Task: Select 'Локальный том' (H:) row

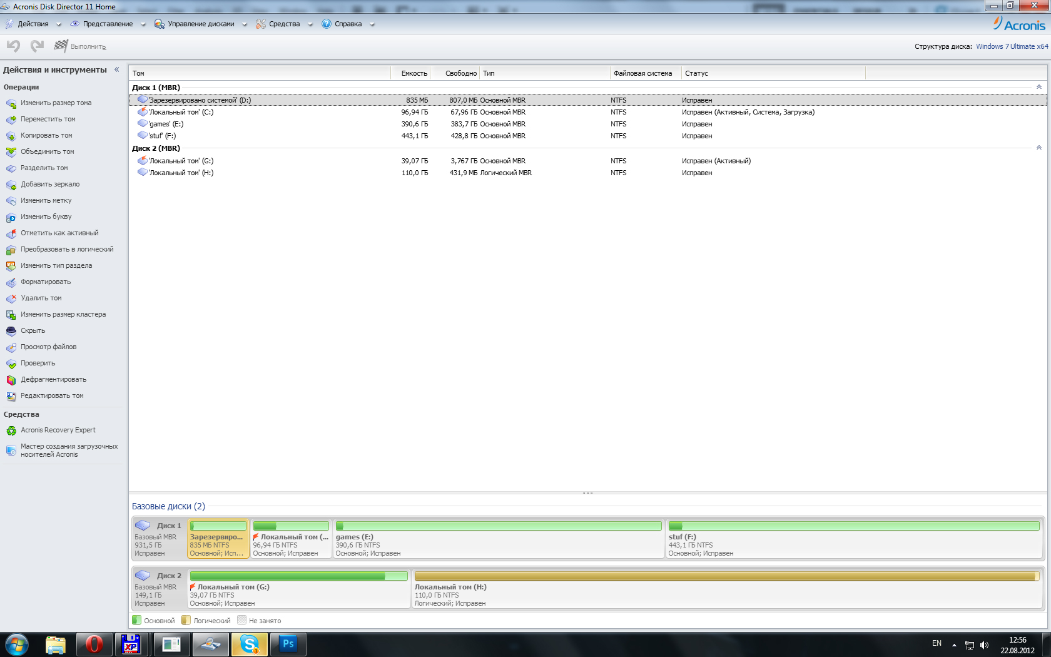Action: [587, 173]
